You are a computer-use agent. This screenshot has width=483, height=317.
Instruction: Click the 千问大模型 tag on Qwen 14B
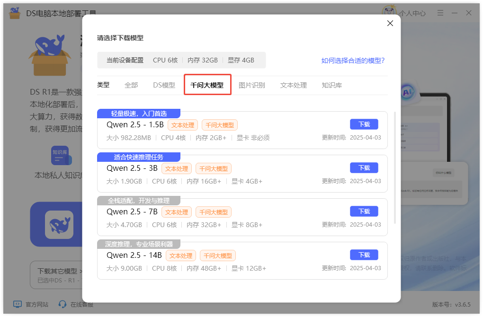218,256
